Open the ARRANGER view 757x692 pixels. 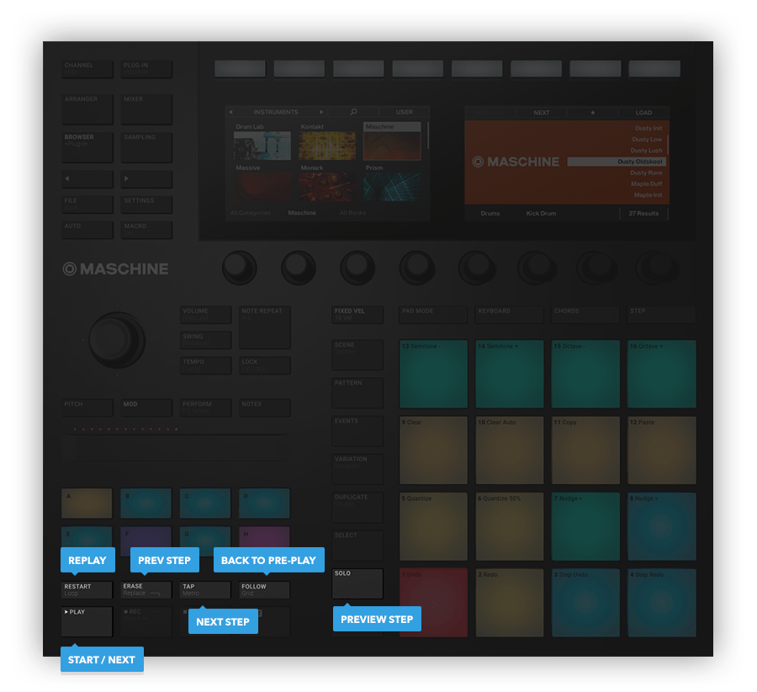pos(87,109)
